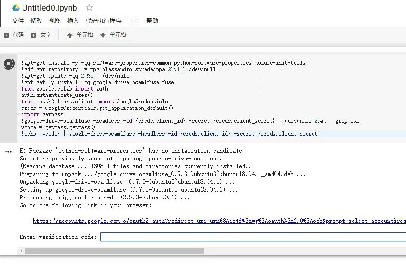Click the Google Drive logo icon
This screenshot has height=272, width=406.
[16, 7]
